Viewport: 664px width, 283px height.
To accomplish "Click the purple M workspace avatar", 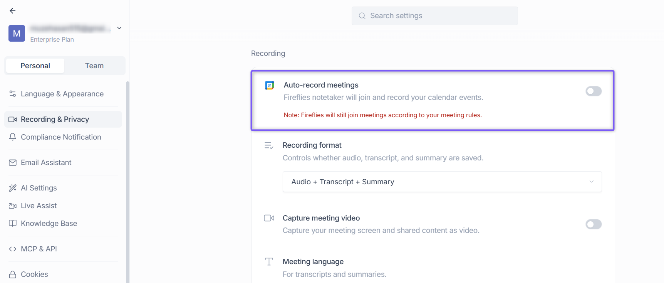I will tap(17, 34).
